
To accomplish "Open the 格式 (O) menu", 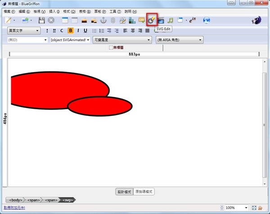I will coord(69,12).
